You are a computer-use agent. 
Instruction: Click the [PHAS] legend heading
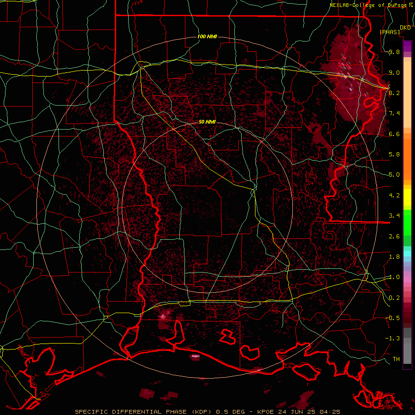tap(390, 32)
